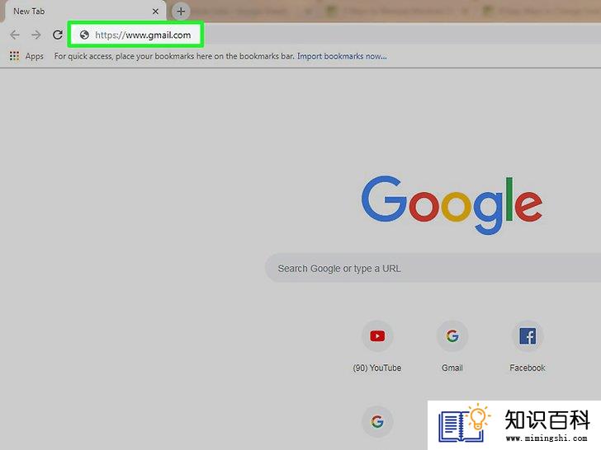Click Import bookmarks now link
This screenshot has width=601, height=450.
(342, 56)
